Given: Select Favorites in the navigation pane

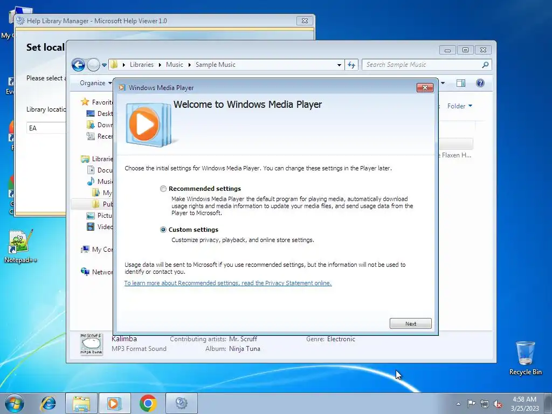Looking at the screenshot, I should click(x=97, y=102).
